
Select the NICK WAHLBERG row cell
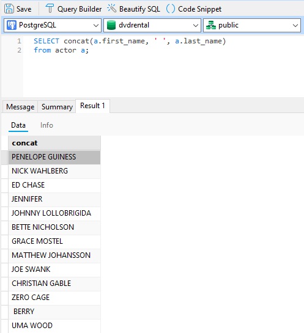point(54,171)
